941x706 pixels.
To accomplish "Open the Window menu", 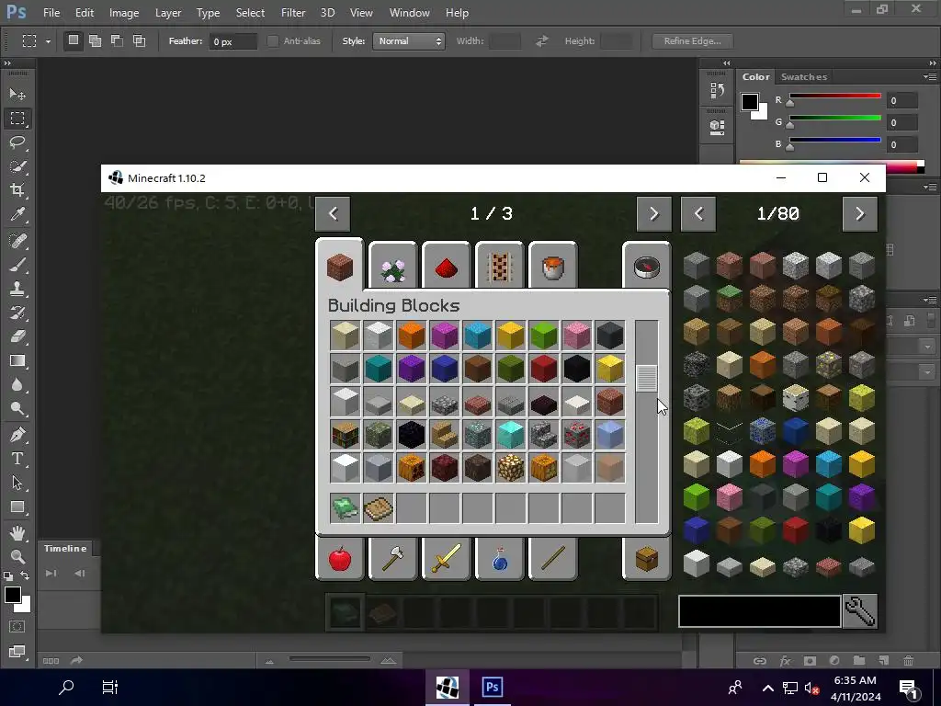I will pos(409,13).
